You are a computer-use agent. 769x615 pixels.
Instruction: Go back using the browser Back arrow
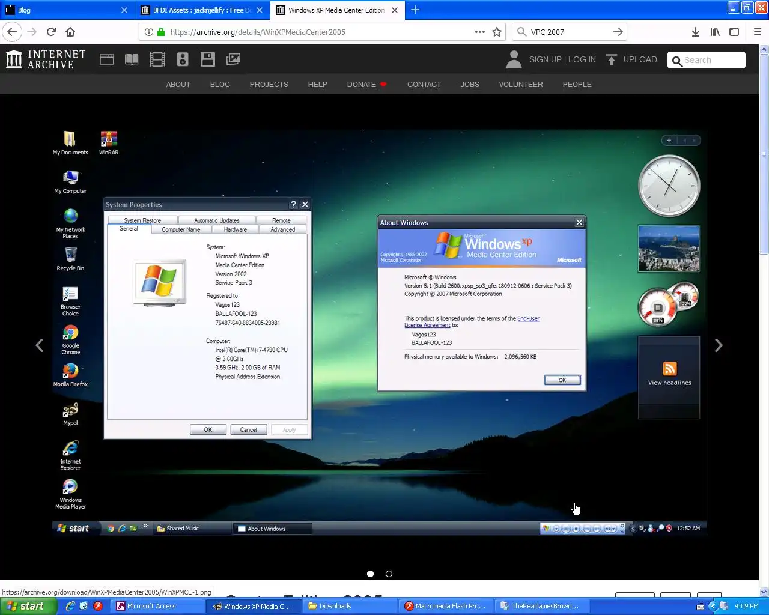12,32
